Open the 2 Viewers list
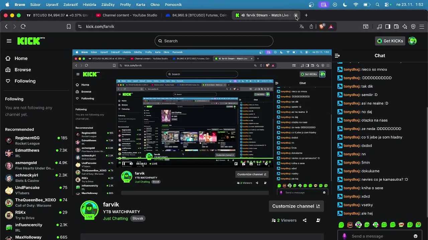Image resolution: width=428 pixels, height=240 pixels. (x=284, y=220)
